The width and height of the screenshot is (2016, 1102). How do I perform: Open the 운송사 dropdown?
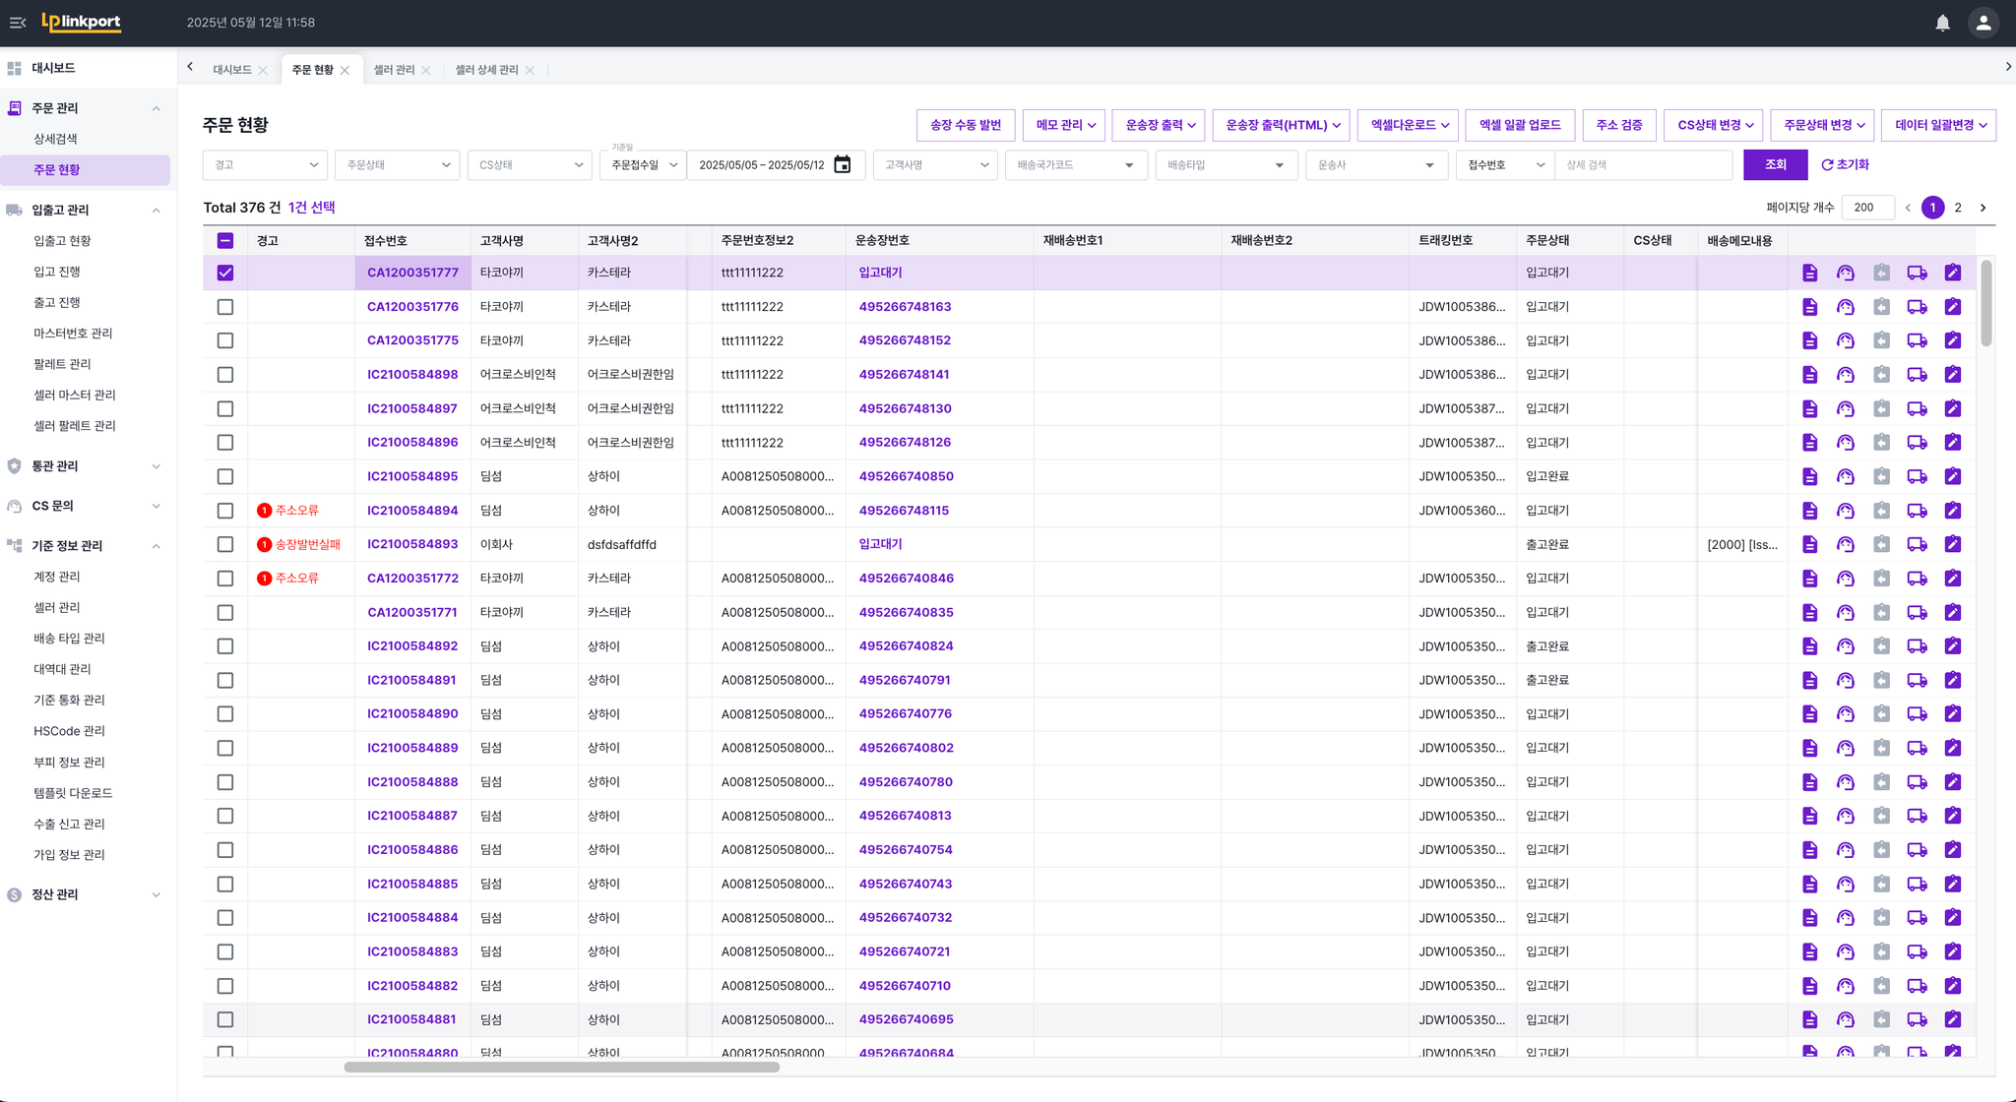(x=1376, y=165)
